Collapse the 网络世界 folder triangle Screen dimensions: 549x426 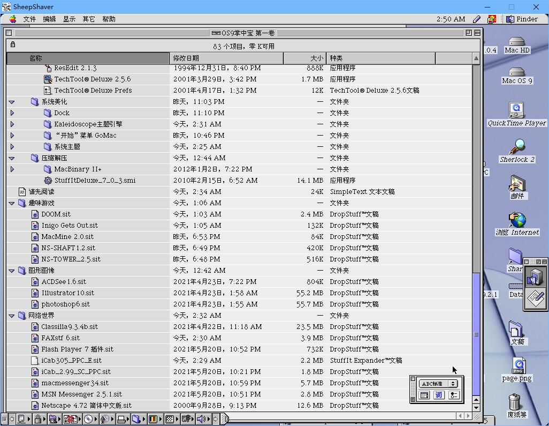(x=12, y=316)
